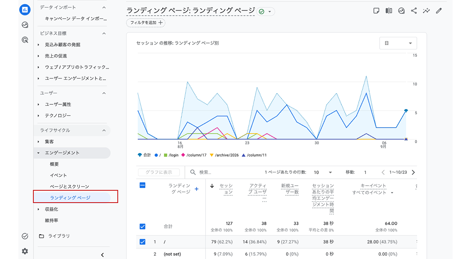The height and width of the screenshot is (259, 471).
Task: Click the /archive/2026 yellow legend swatch
Action: (x=211, y=155)
